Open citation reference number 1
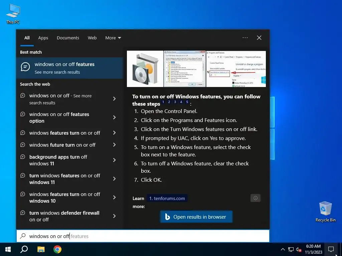 pos(163,102)
